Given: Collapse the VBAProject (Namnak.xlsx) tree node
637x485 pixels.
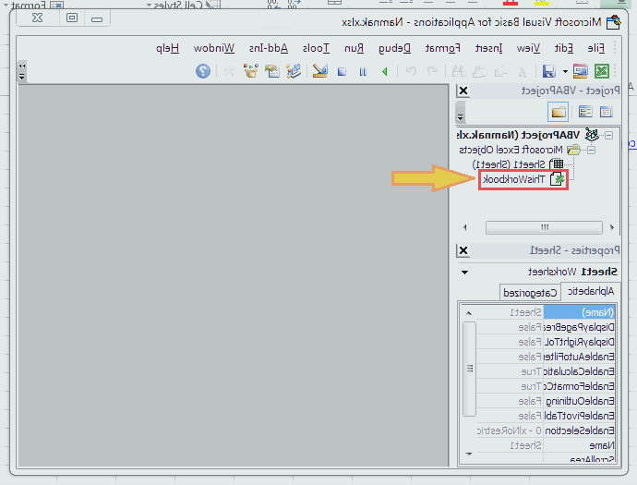Looking at the screenshot, I should (x=608, y=135).
